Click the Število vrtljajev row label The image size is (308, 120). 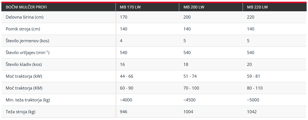click(27, 53)
